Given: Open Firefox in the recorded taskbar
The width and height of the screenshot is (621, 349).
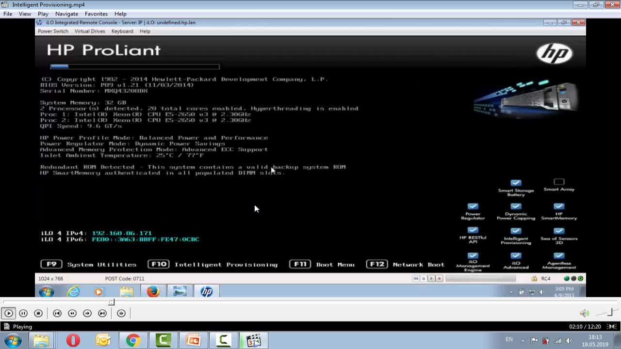Looking at the screenshot, I should 153,291.
